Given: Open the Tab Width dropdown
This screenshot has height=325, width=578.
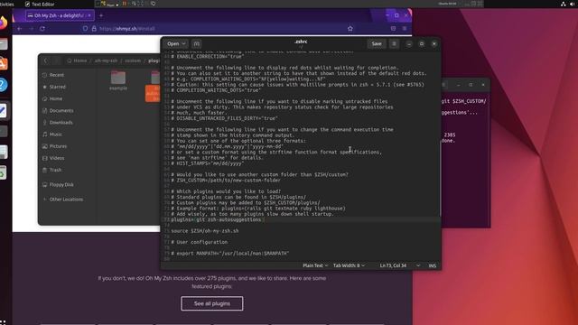Looking at the screenshot, I should click(x=349, y=265).
